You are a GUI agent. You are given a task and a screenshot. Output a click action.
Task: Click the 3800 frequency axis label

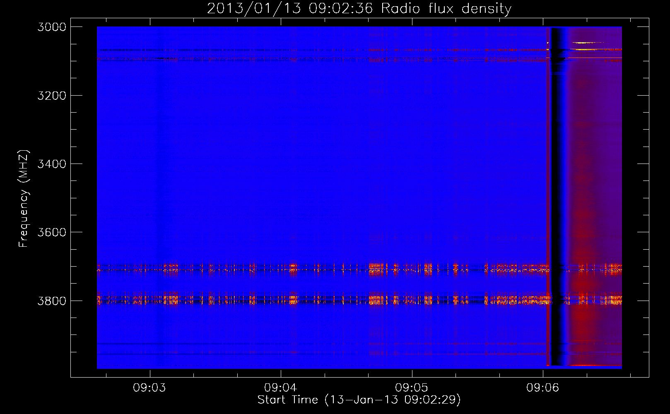tap(52, 301)
